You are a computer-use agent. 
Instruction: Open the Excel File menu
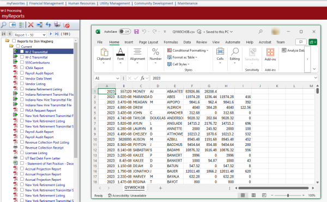100,42
